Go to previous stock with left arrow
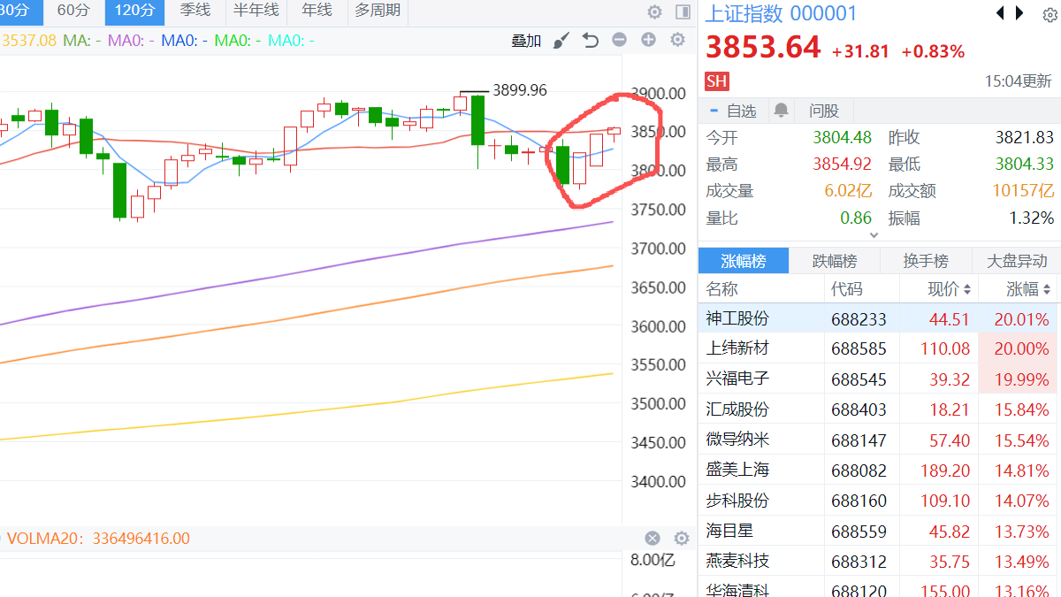The height and width of the screenshot is (597, 1061). 1000,13
